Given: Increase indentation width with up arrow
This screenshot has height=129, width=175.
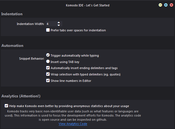Looking at the screenshot, I should [59, 22].
